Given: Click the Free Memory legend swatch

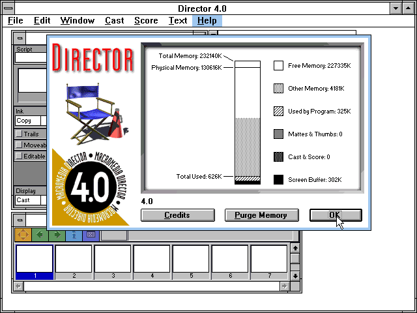Looking at the screenshot, I should tap(278, 65).
